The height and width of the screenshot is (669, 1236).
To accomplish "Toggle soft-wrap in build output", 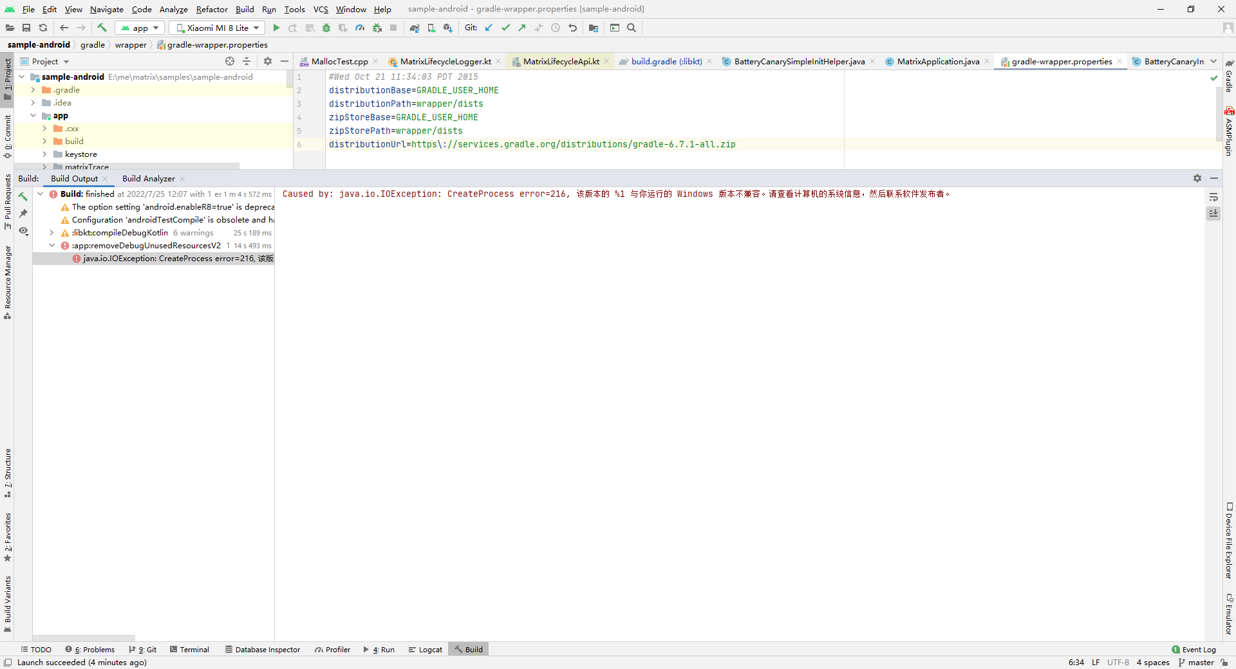I will point(1213,197).
